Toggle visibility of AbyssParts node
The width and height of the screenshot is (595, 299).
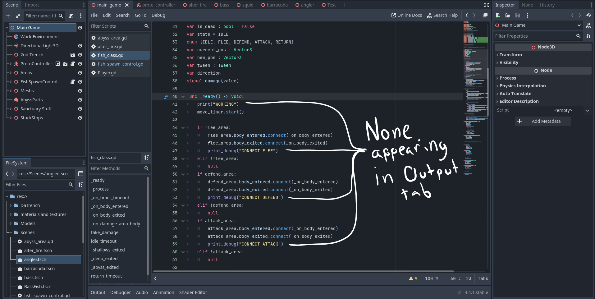[80, 100]
